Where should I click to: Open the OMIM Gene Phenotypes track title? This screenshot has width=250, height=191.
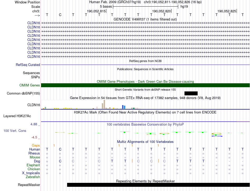[145, 81]
